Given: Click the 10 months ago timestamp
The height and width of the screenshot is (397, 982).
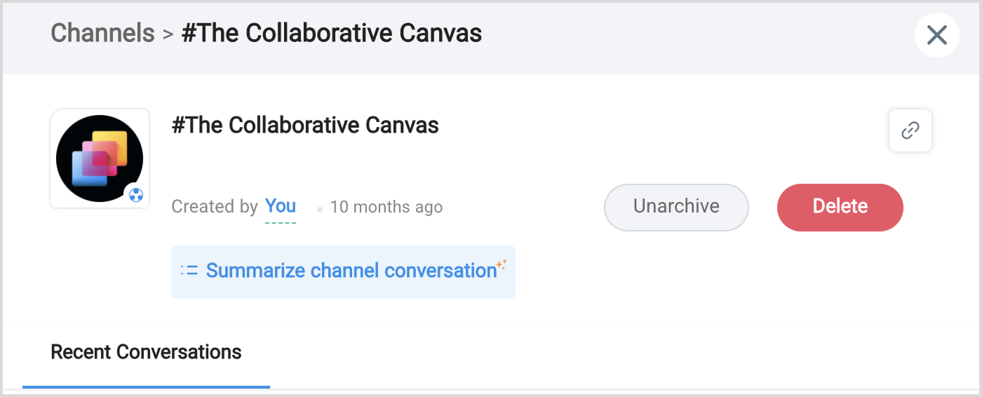Looking at the screenshot, I should pos(386,207).
